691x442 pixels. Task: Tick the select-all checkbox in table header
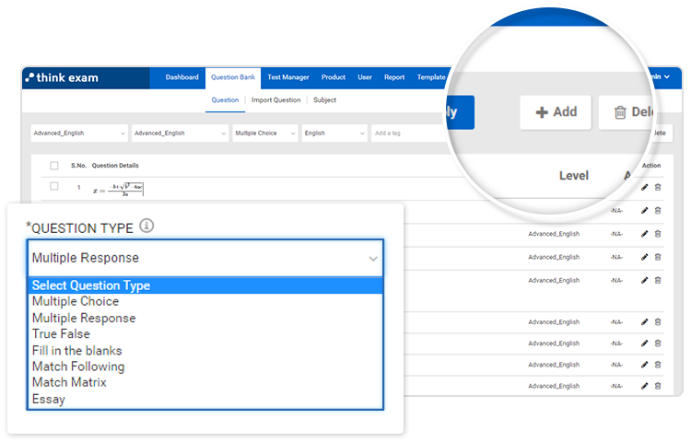point(54,166)
